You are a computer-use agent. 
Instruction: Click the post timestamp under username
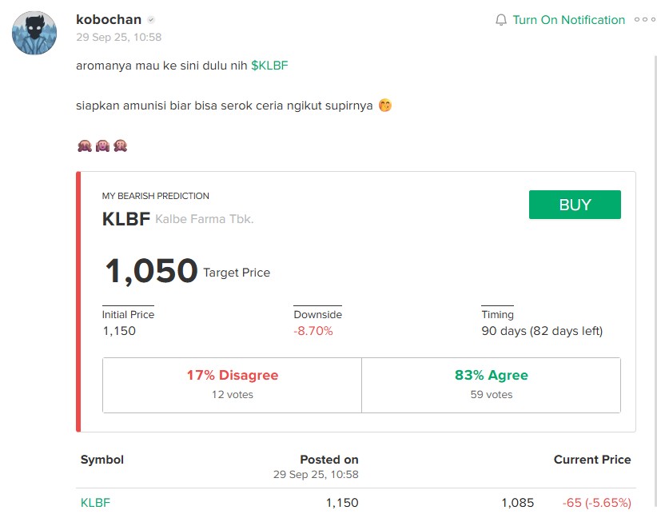pos(119,37)
